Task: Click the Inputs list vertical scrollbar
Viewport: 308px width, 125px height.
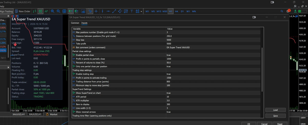Action: pos(262,69)
